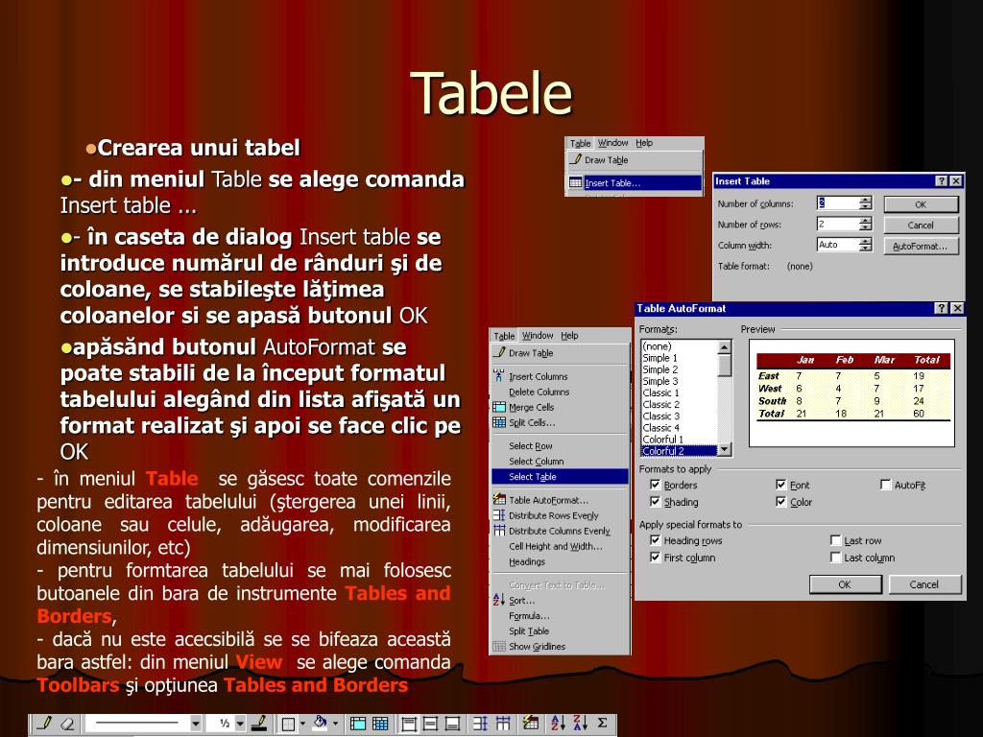
Task: Choose Show Gridlines from the Table menu
Action: (560, 646)
